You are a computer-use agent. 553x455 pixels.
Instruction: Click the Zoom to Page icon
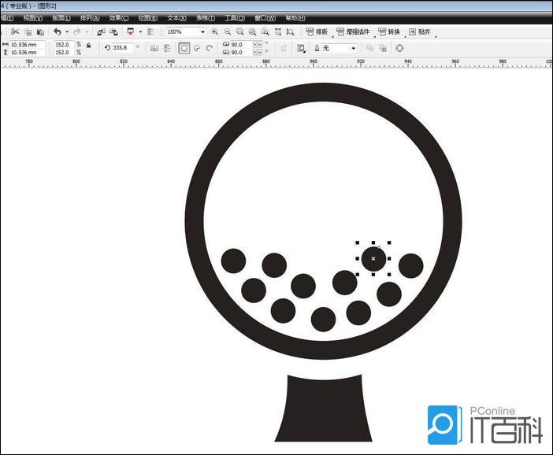[265, 32]
